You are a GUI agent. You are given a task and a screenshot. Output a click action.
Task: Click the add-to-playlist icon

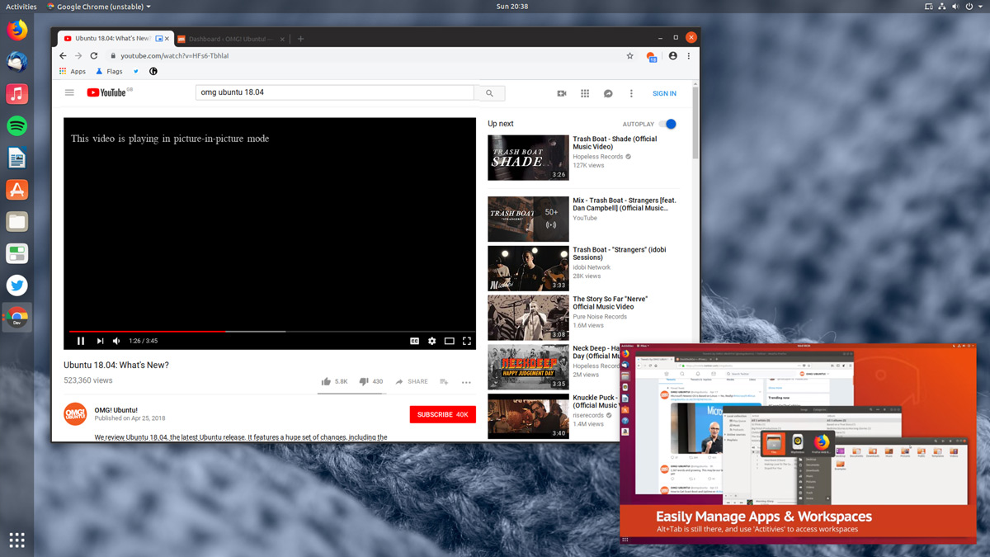[x=444, y=382]
